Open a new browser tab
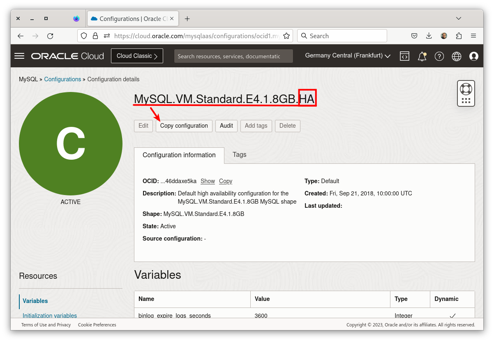 pyautogui.click(x=187, y=18)
